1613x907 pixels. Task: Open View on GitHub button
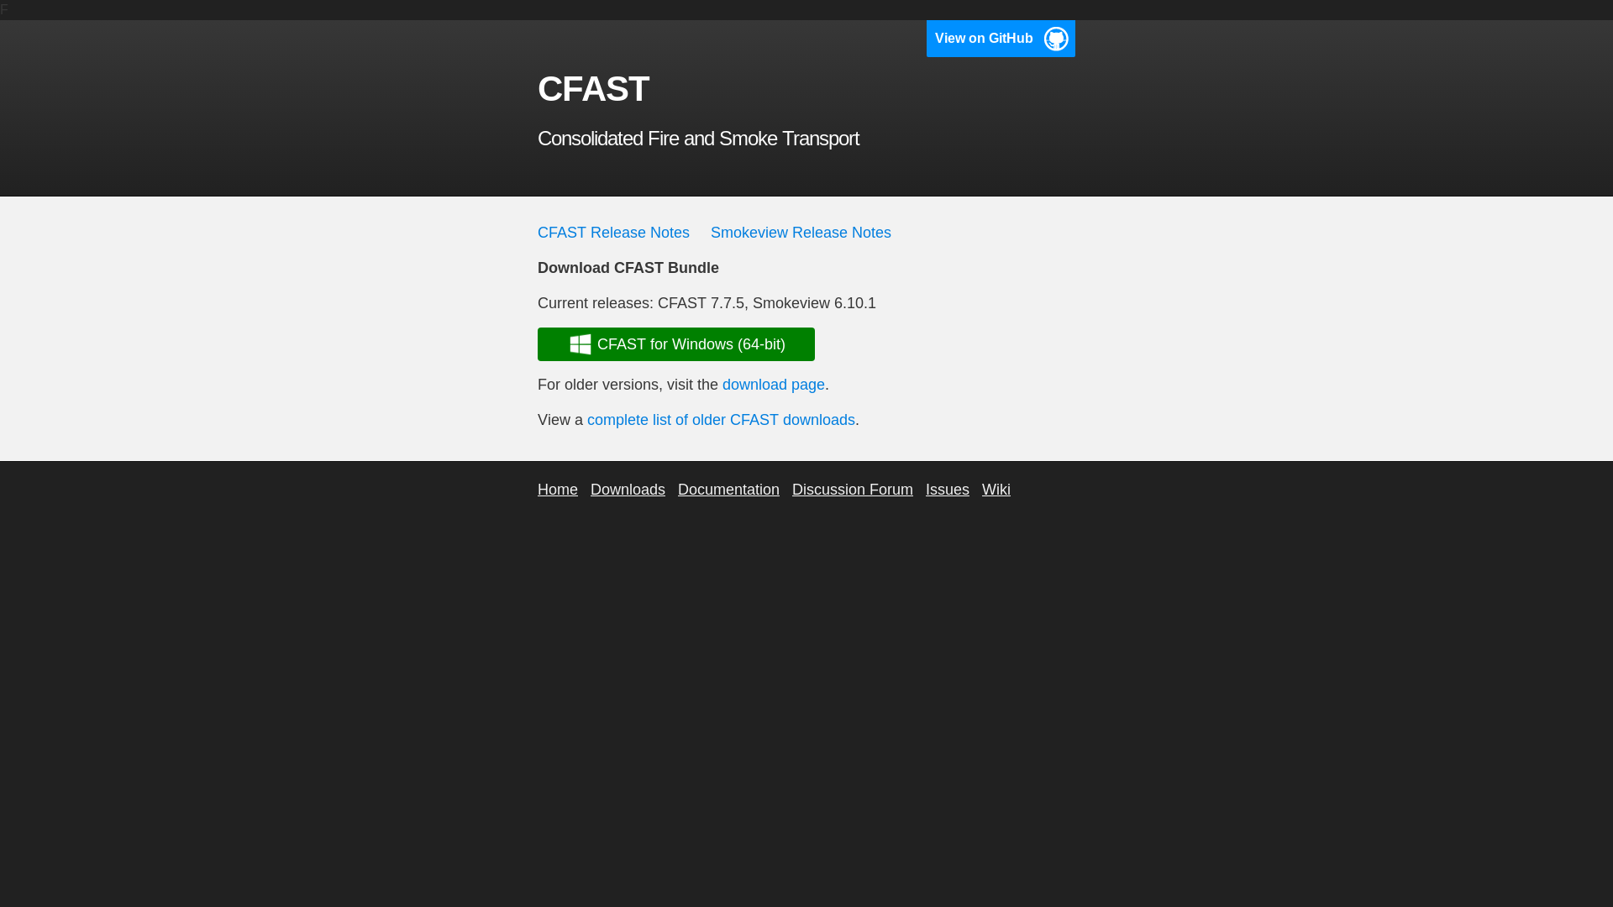(x=1001, y=39)
